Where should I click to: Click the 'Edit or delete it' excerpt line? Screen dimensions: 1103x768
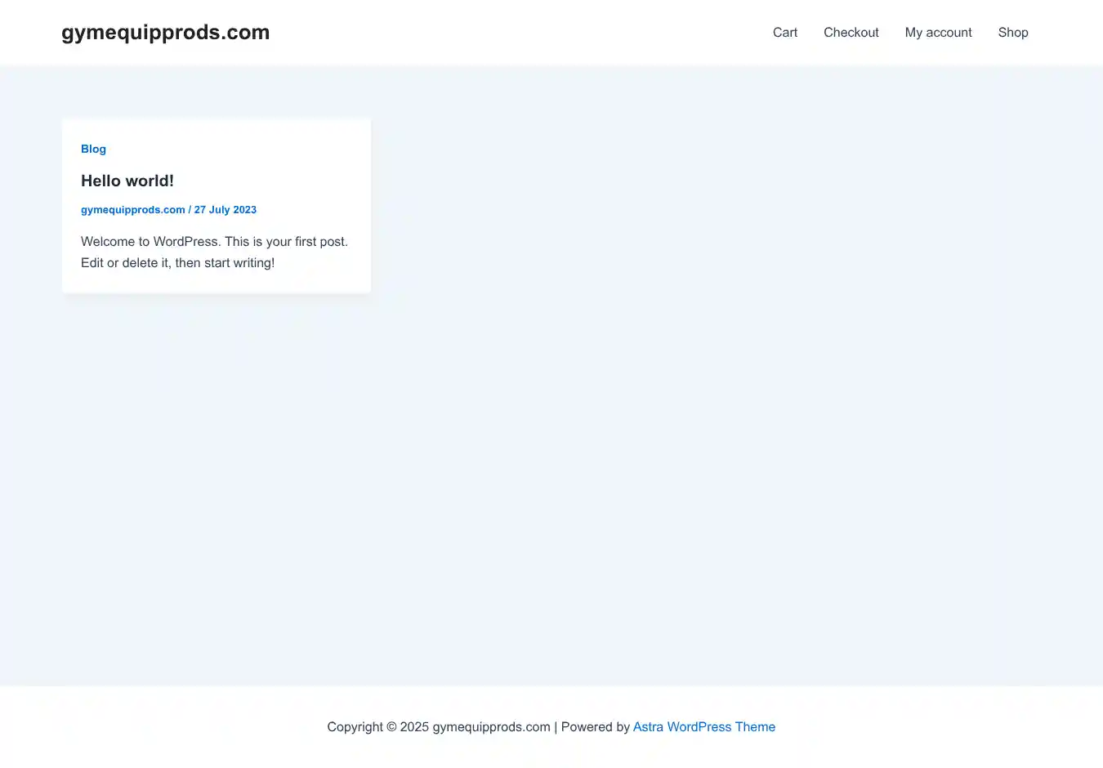click(x=177, y=263)
